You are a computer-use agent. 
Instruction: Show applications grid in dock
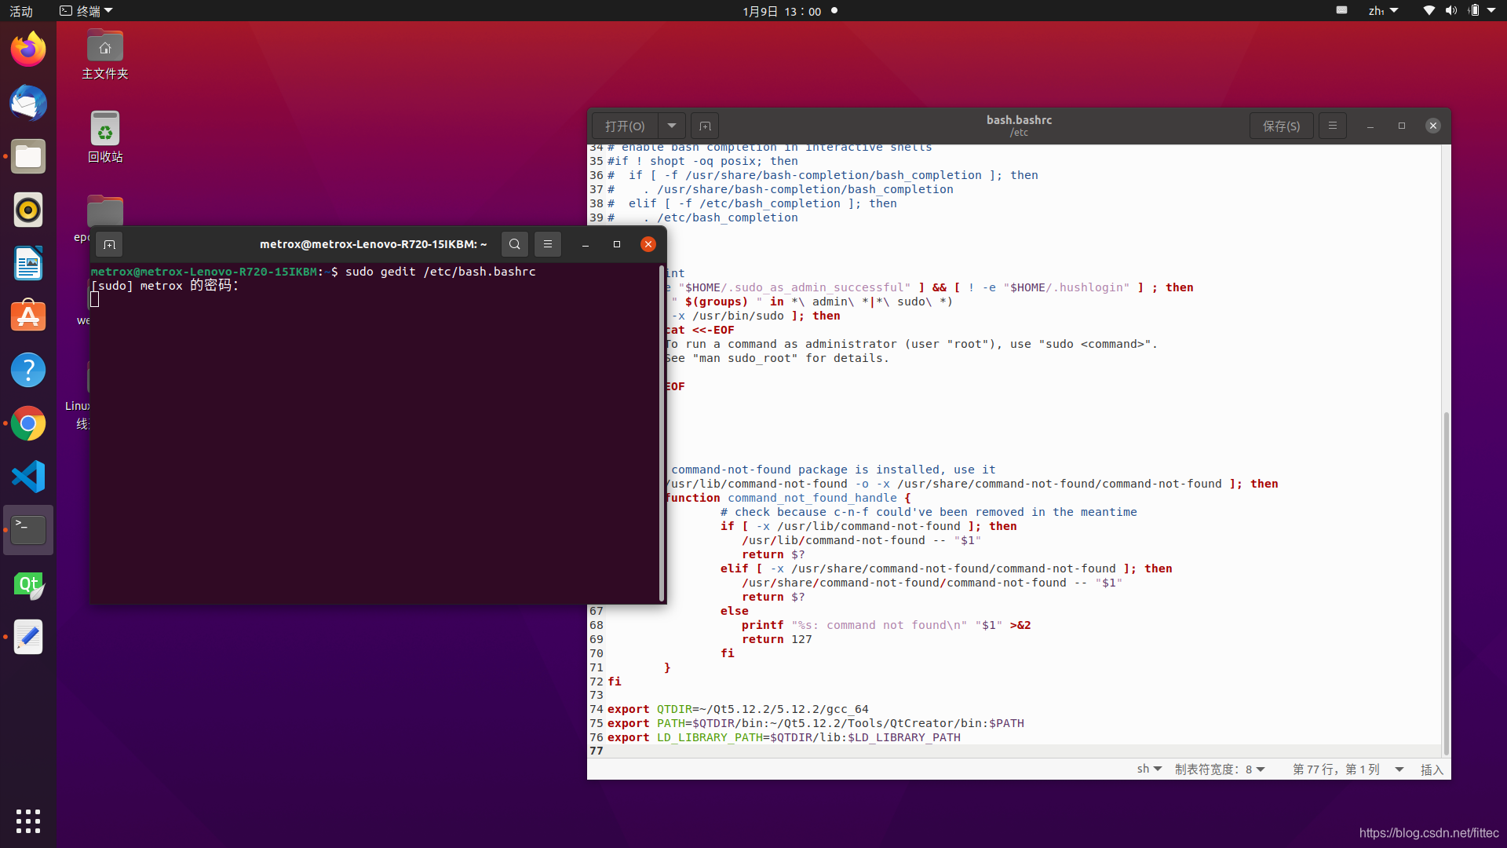[28, 821]
